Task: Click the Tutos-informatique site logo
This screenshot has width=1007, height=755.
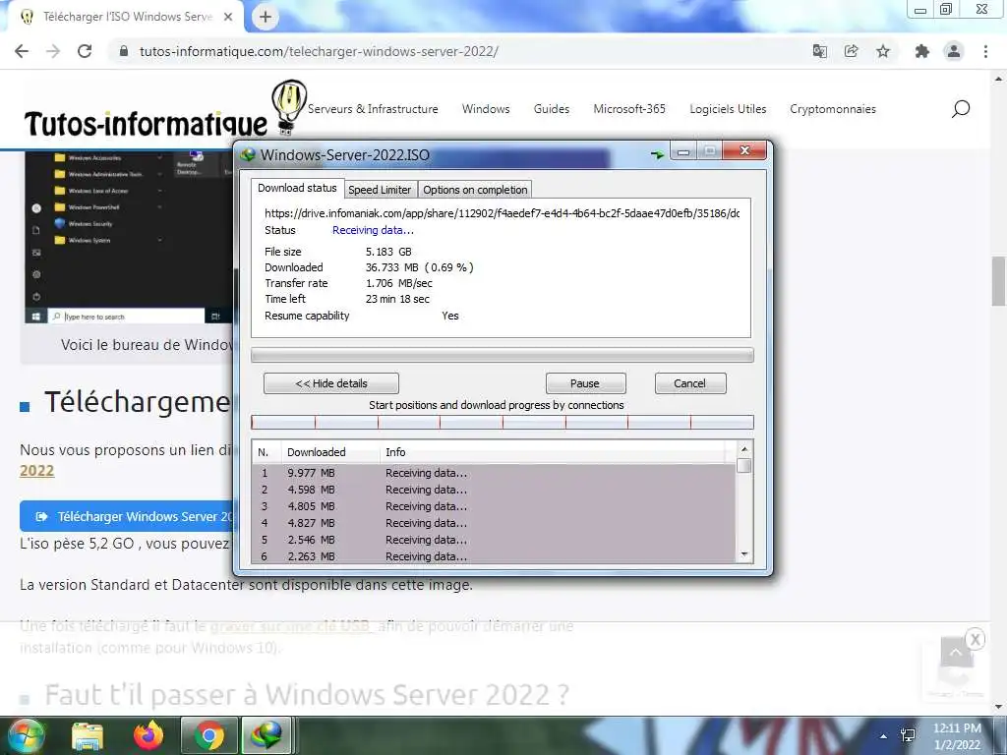Action: tap(165, 109)
